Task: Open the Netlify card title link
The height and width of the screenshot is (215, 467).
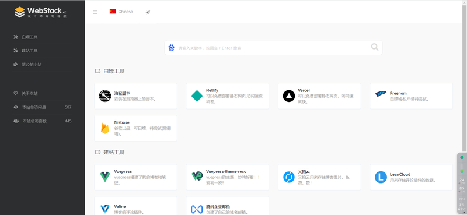Action: (212, 90)
